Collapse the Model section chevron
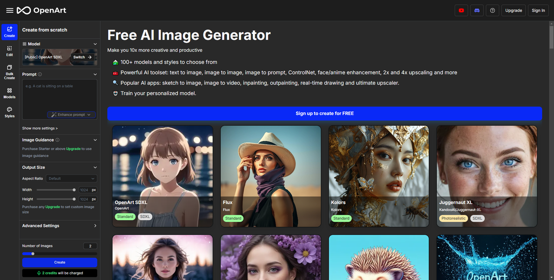This screenshot has height=280, width=554. pyautogui.click(x=95, y=44)
